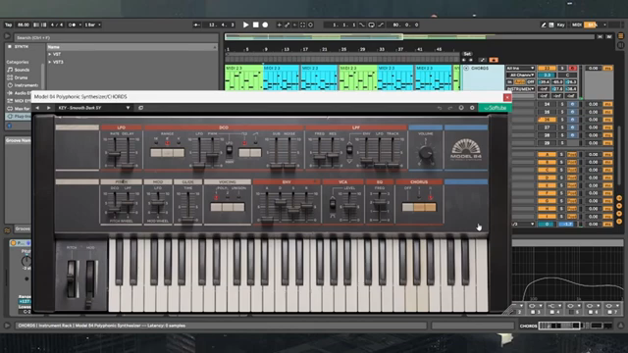Toggle the Draw Mode pencil icon
628x353 pixels.
[544, 25]
